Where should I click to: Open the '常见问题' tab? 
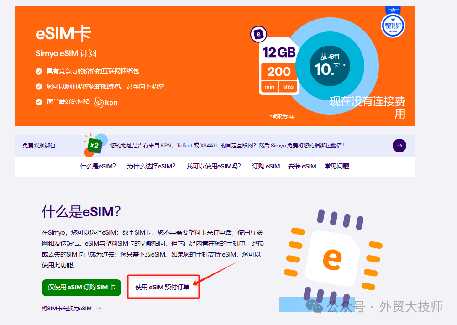pos(336,166)
